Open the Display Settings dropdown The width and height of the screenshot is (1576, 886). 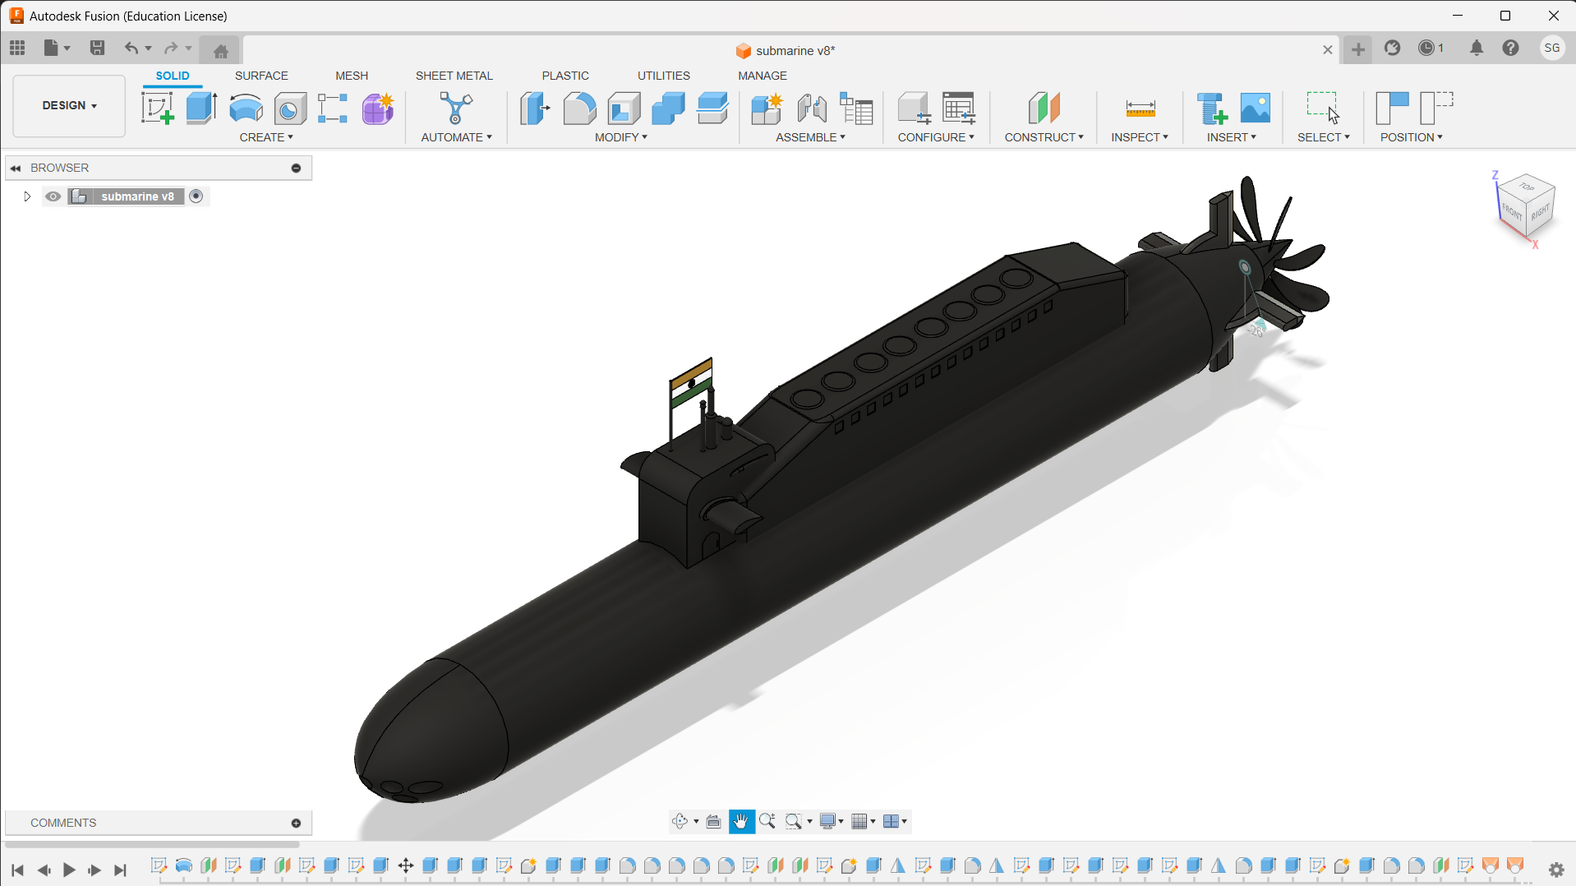[832, 821]
